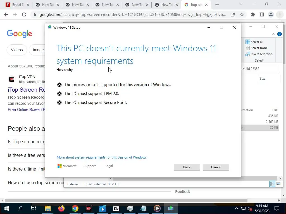Open Chrome profile avatar
The image size is (286, 214).
[x=271, y=14]
